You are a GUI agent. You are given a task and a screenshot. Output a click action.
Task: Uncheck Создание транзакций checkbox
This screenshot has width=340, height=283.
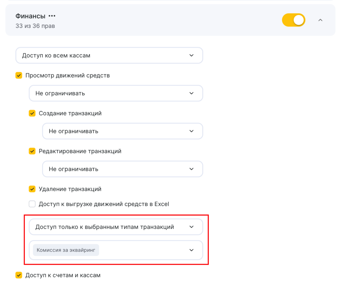coord(32,113)
